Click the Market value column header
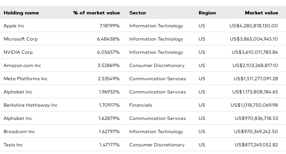This screenshot has width=286, height=154. [x=261, y=13]
